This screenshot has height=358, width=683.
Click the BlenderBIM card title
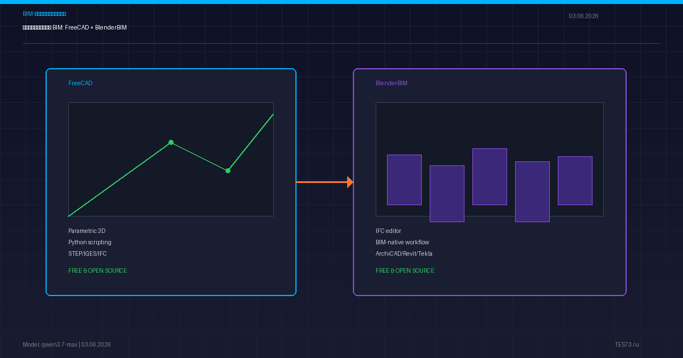(x=392, y=83)
